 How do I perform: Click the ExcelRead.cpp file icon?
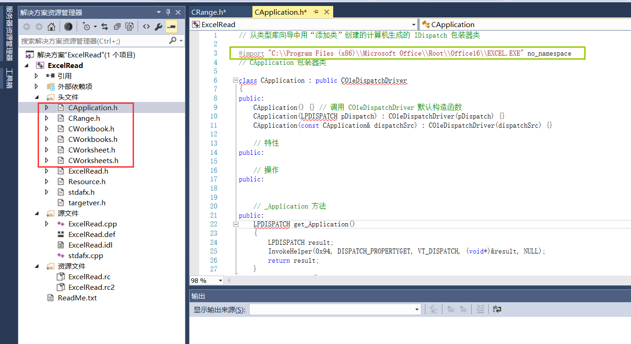(61, 224)
